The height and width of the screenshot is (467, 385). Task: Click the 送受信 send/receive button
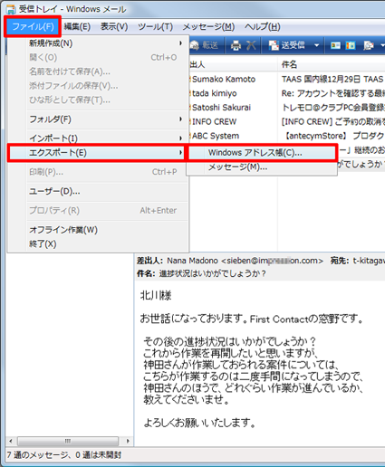pyautogui.click(x=287, y=45)
